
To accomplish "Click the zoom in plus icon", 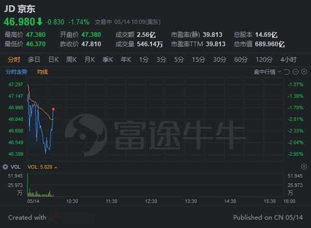I will coord(304,72).
